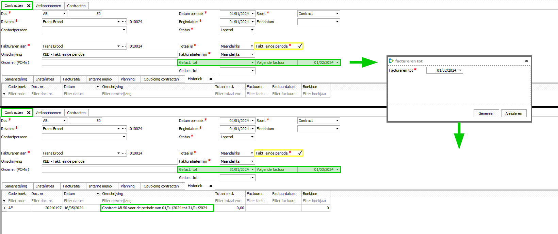
Task: Close the Historiek tab in lower form
Action: pos(211,186)
